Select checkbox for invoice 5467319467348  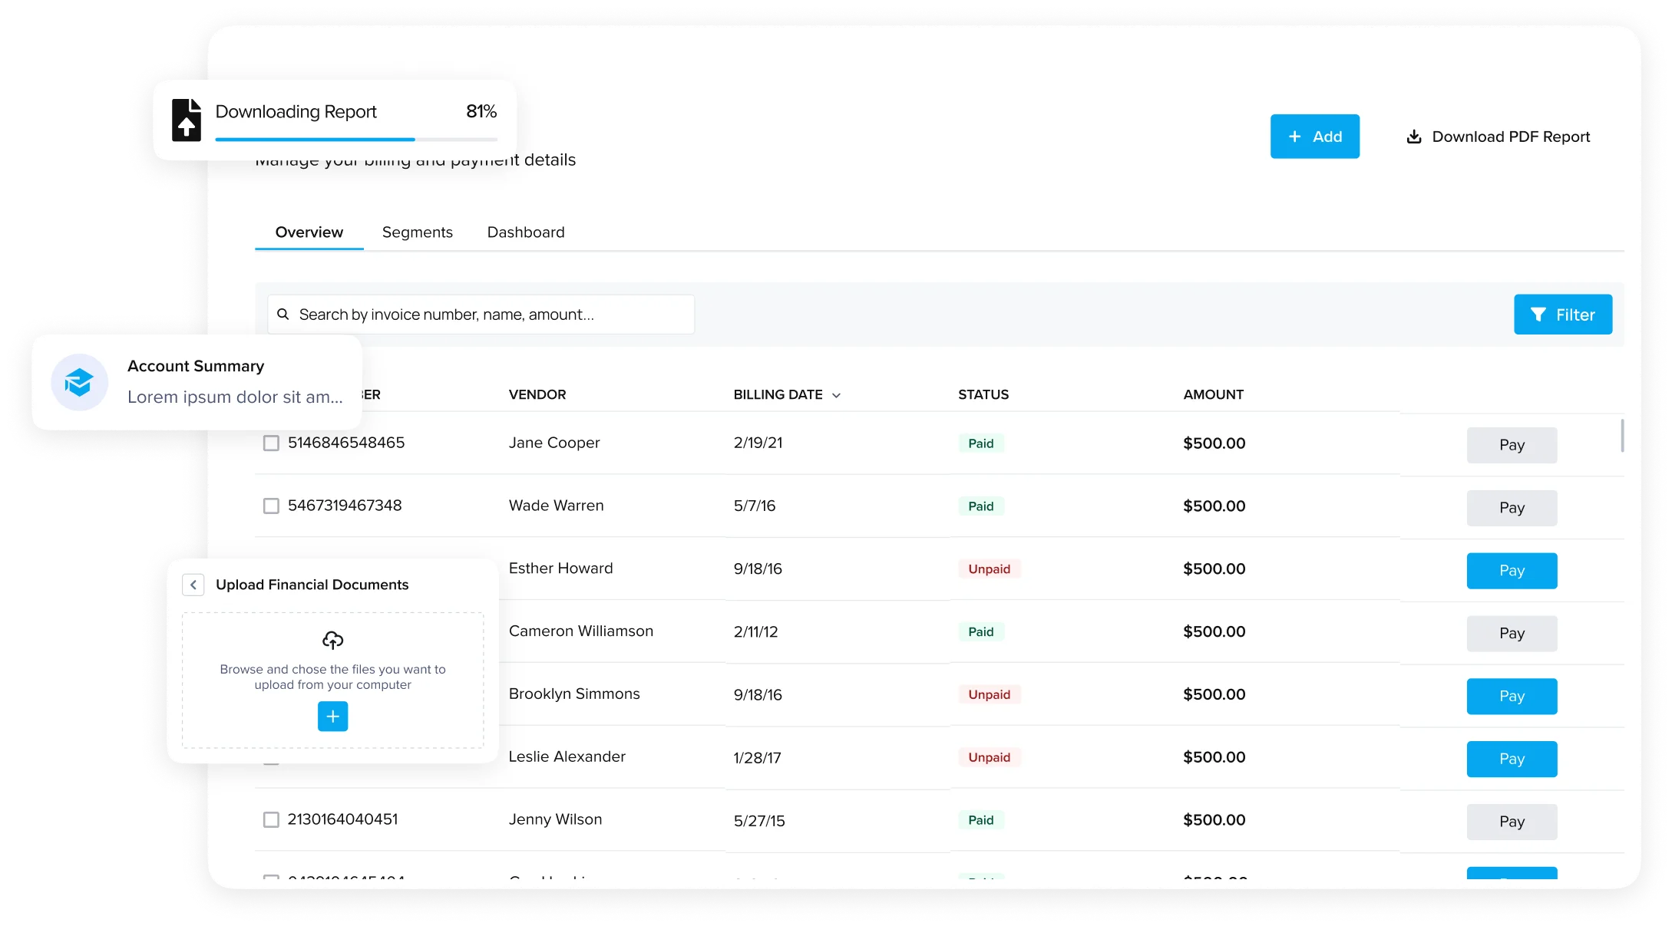tap(271, 506)
